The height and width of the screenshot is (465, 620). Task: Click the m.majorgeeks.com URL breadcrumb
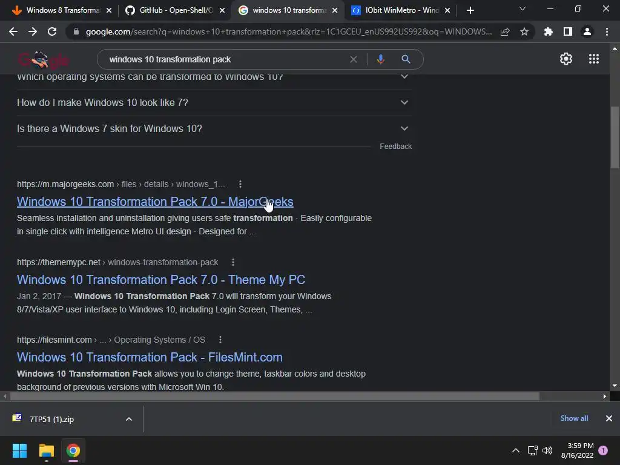(120, 184)
